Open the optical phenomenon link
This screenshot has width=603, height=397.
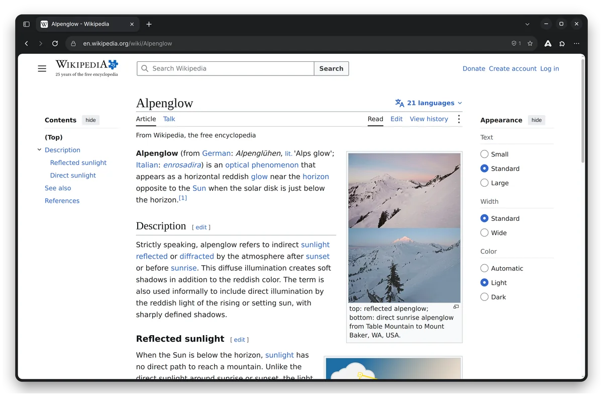click(x=262, y=165)
